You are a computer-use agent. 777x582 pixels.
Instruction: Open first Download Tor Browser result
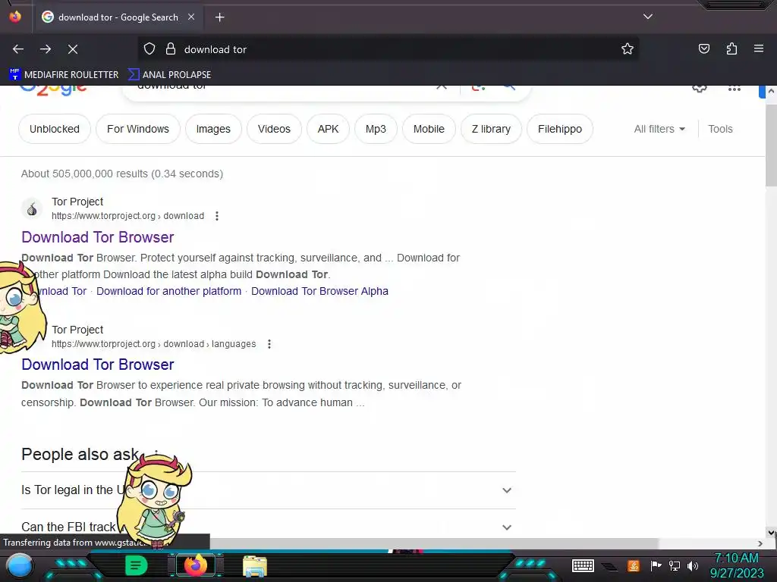98,237
